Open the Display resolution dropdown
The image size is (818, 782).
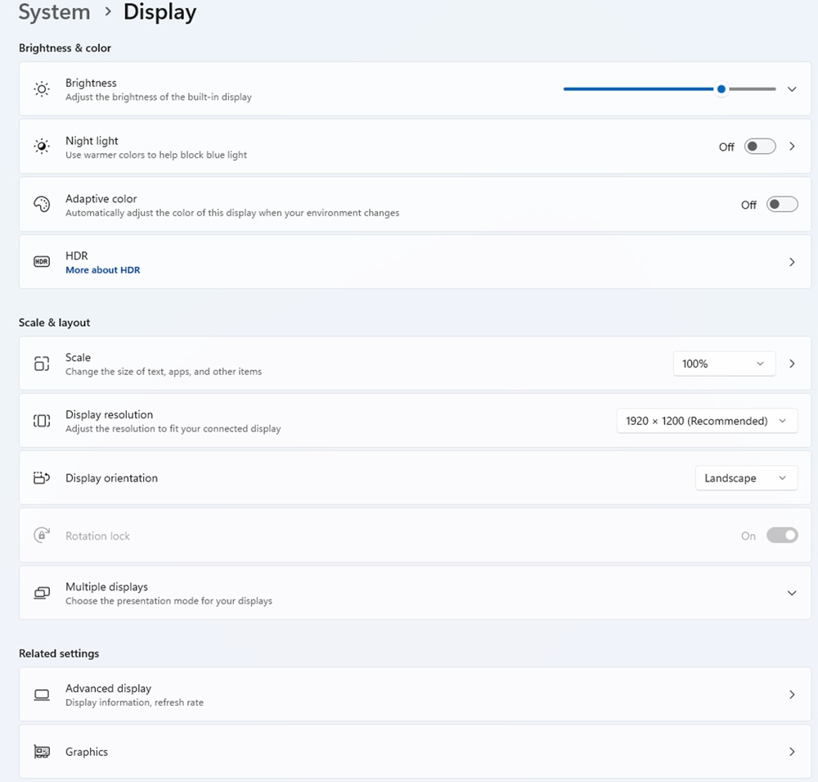click(x=706, y=421)
